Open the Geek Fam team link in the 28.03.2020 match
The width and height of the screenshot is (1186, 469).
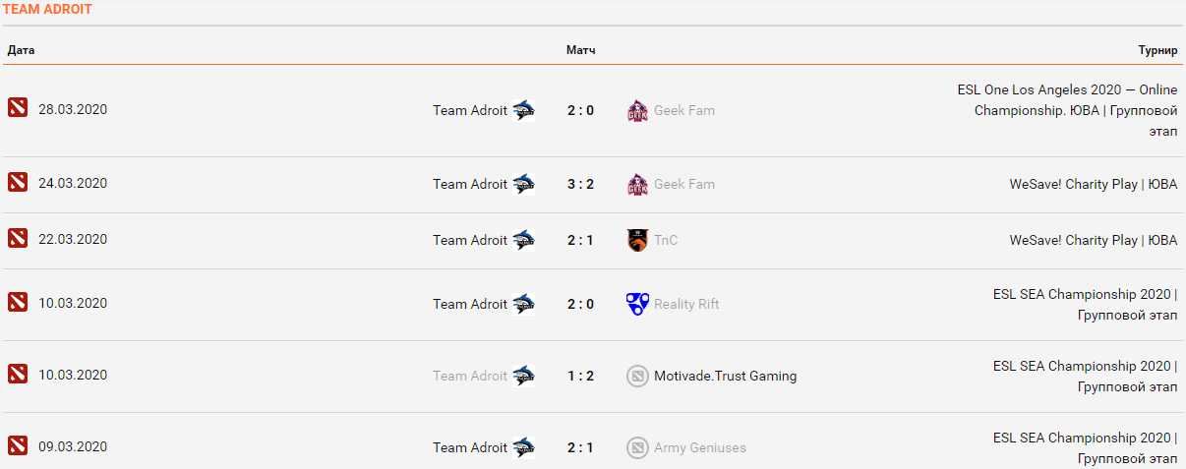(684, 110)
